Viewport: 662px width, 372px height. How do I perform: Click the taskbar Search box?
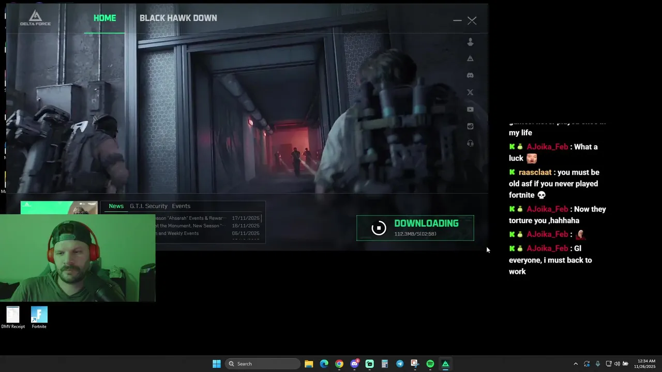263,364
